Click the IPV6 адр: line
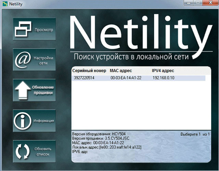This screenshot has height=171, width=219. [x=80, y=152]
